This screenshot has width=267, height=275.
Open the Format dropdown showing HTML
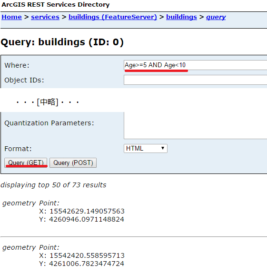146,149
